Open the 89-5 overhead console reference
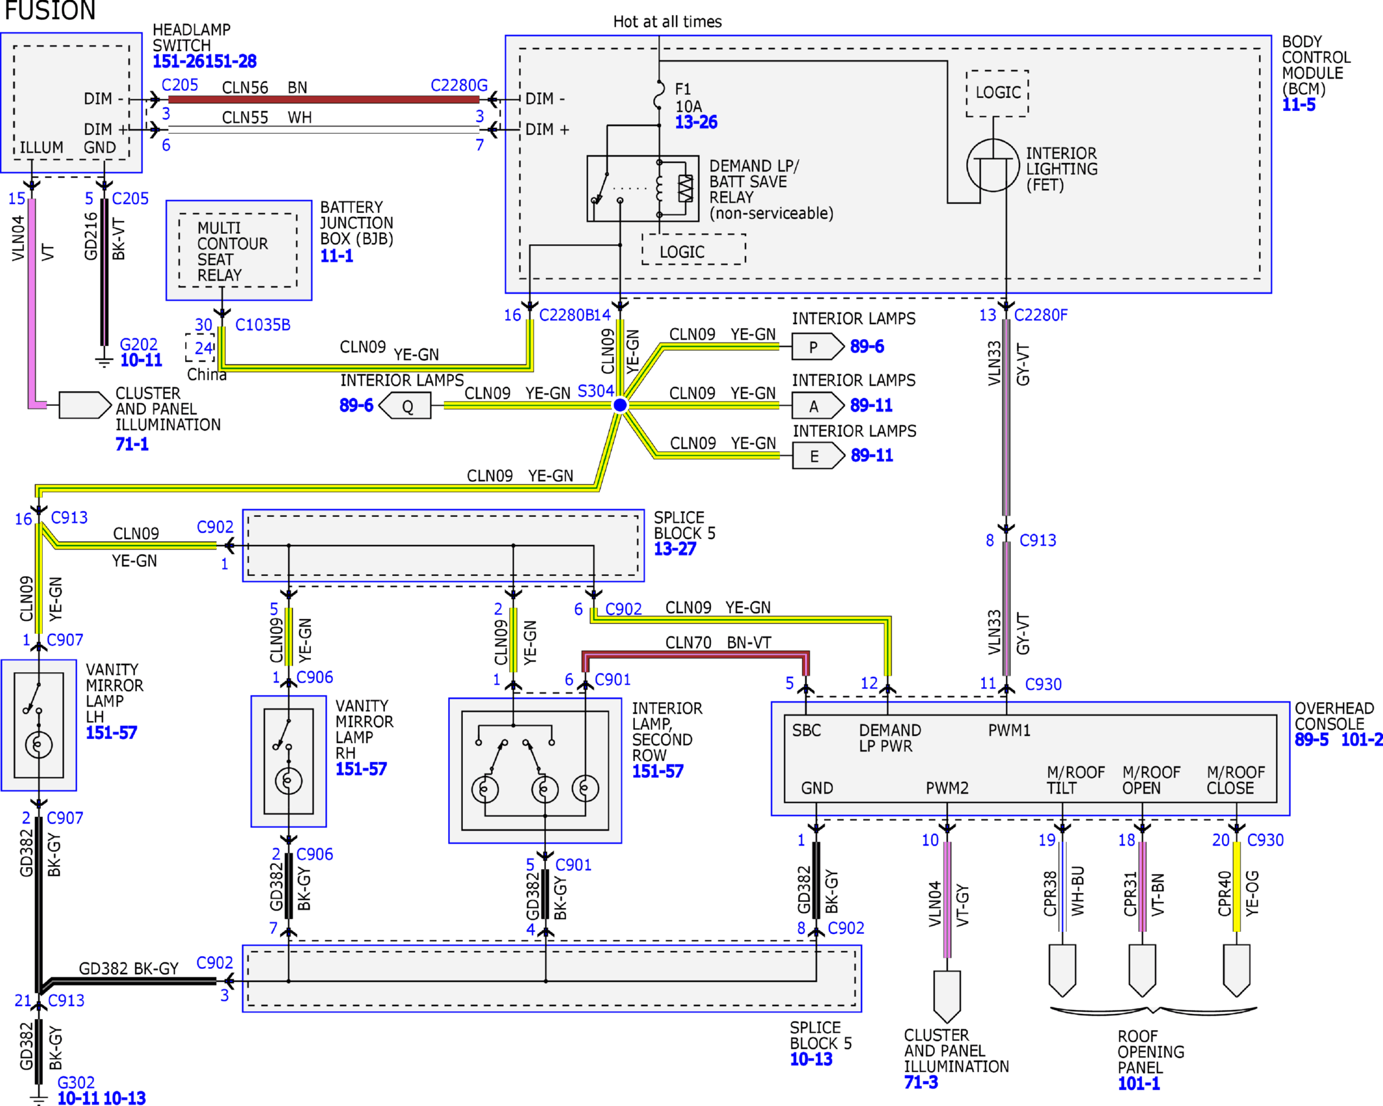Image resolution: width=1383 pixels, height=1106 pixels. (1312, 740)
